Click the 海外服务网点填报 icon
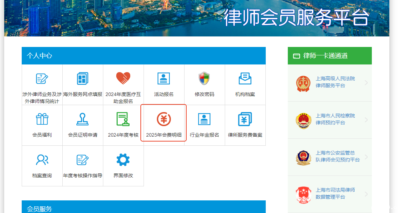Viewport: 403px width, 213px height. point(83,79)
